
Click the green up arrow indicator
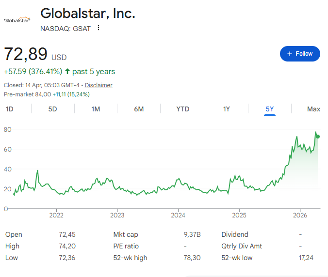[67, 72]
